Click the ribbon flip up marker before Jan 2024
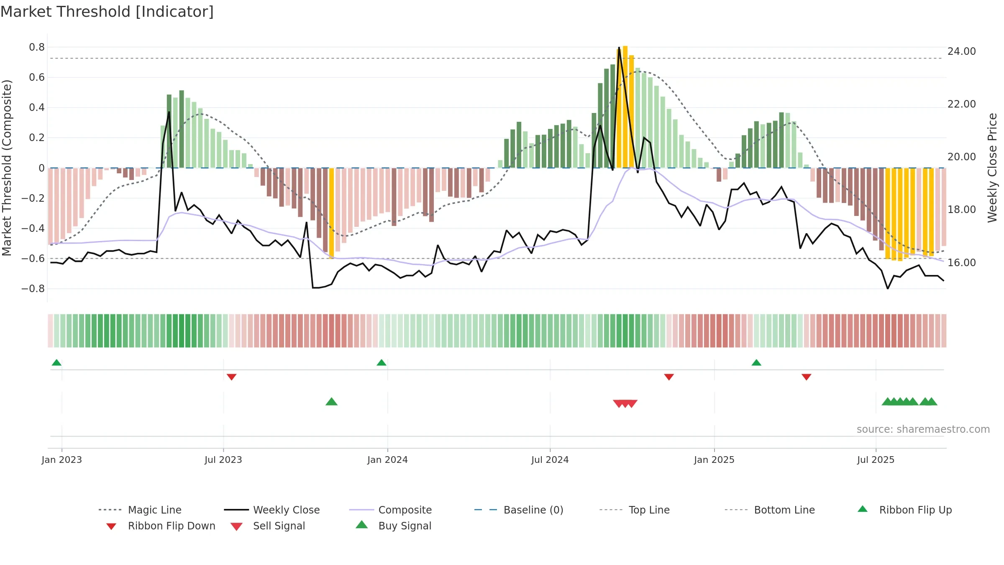Image resolution: width=1004 pixels, height=565 pixels. click(382, 362)
